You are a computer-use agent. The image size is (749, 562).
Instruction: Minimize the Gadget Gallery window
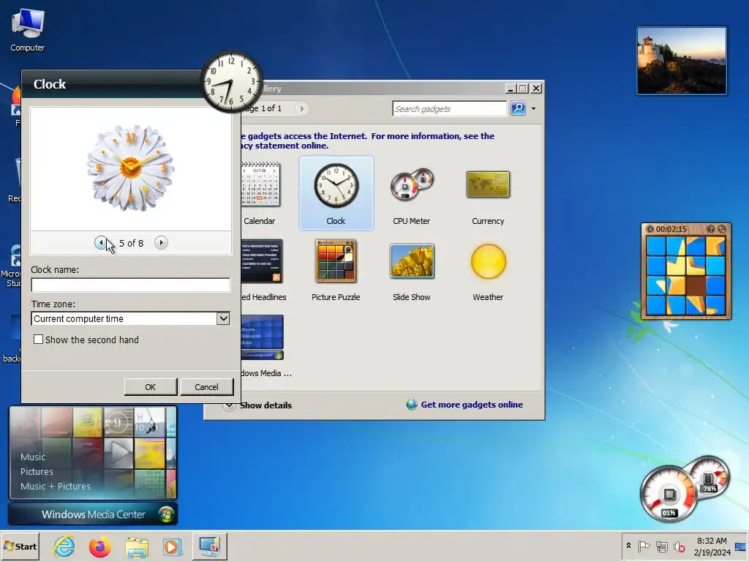pyautogui.click(x=510, y=89)
